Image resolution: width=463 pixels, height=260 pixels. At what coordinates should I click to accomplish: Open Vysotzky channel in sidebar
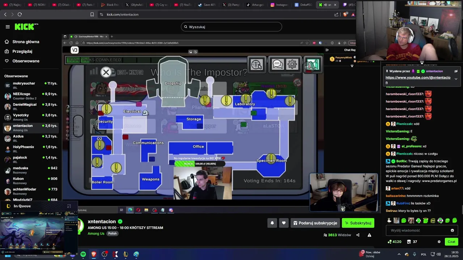coord(31,117)
